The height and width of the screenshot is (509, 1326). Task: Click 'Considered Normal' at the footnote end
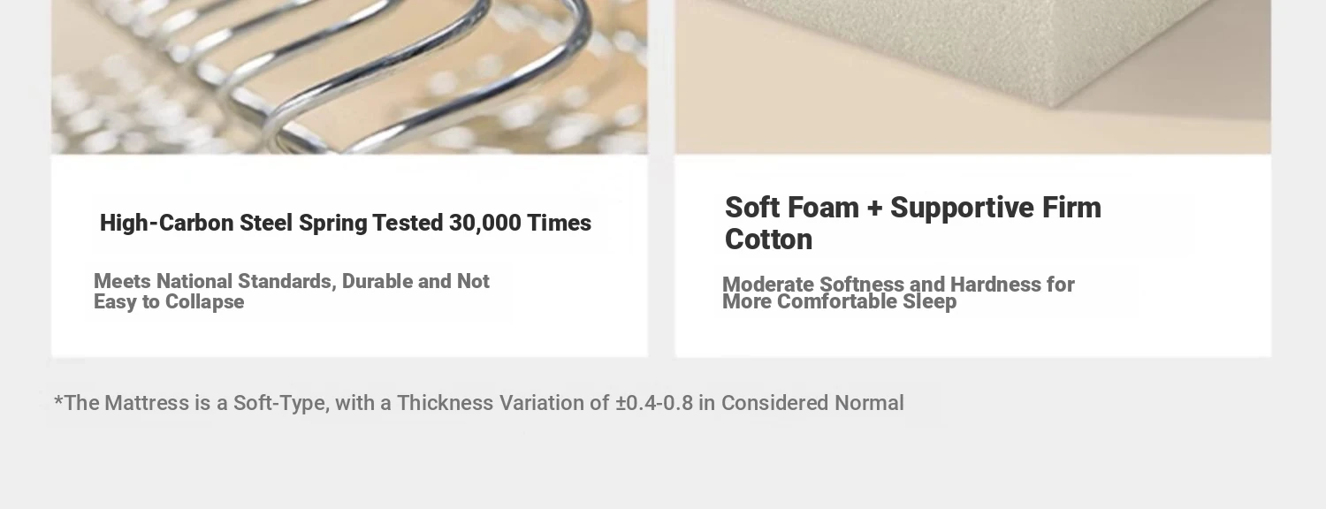(x=812, y=403)
